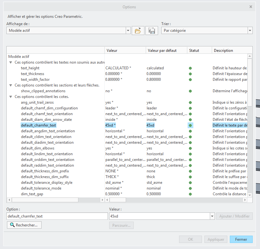The width and height of the screenshot is (260, 249).
Task: Select the default_tolerance_display_style option
Action: 47,183
